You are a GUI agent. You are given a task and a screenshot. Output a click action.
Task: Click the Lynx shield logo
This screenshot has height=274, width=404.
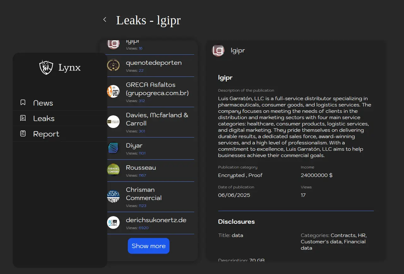pos(46,67)
